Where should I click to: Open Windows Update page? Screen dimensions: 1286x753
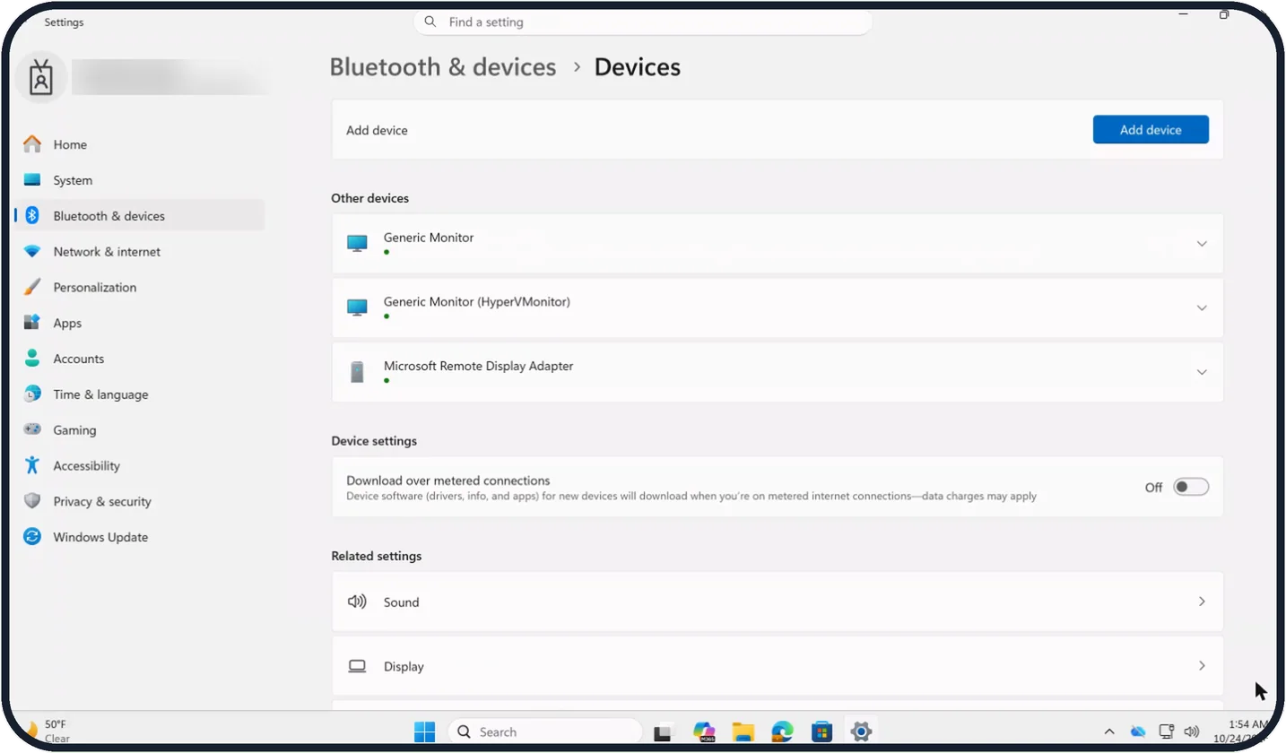[139, 537]
